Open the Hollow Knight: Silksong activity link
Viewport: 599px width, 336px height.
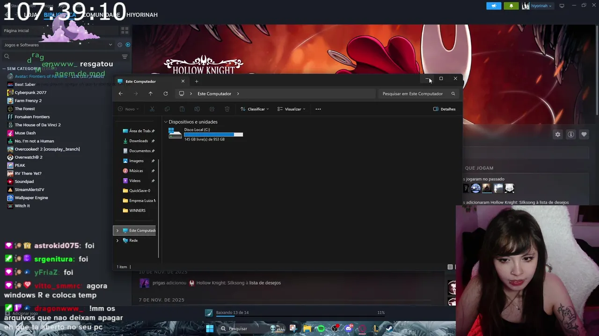221,283
